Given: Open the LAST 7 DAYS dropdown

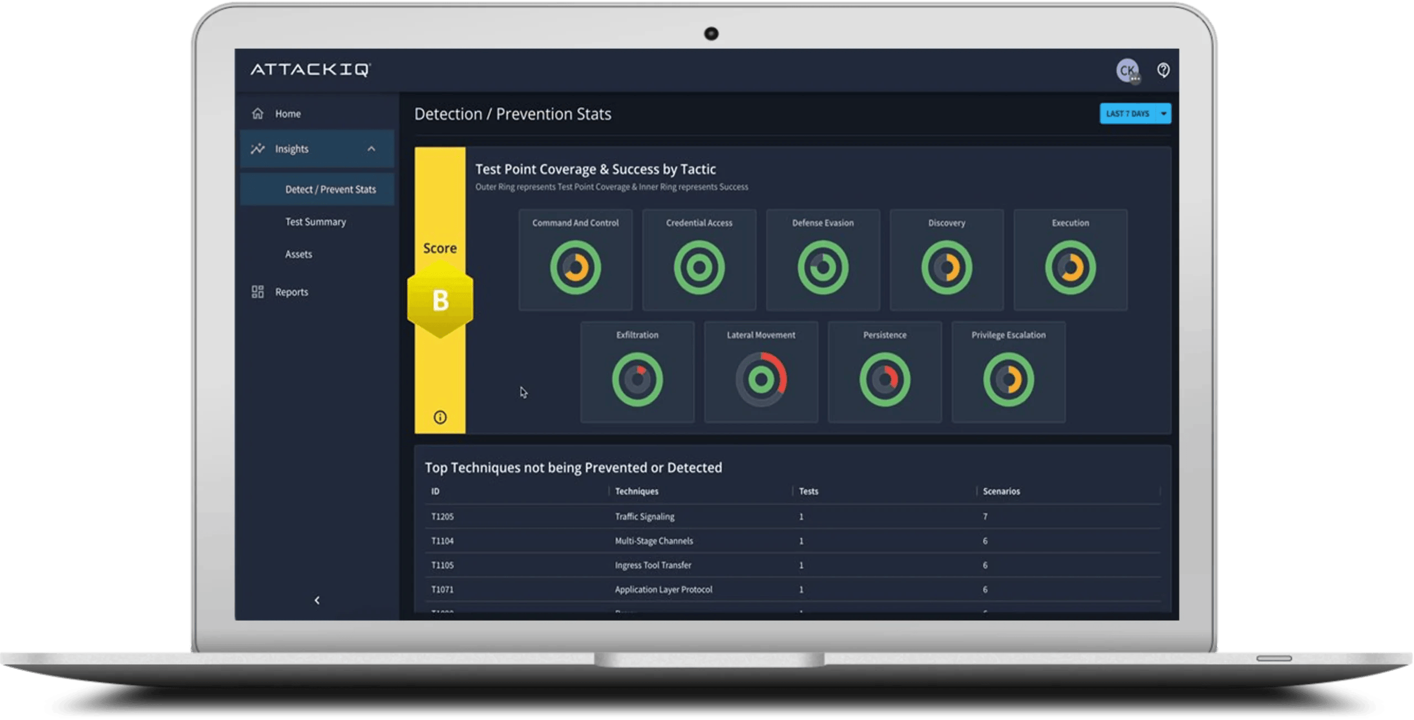Looking at the screenshot, I should [x=1135, y=114].
